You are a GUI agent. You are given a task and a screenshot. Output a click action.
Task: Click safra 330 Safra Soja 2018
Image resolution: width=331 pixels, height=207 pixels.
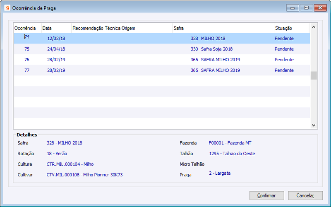pyautogui.click(x=211, y=49)
